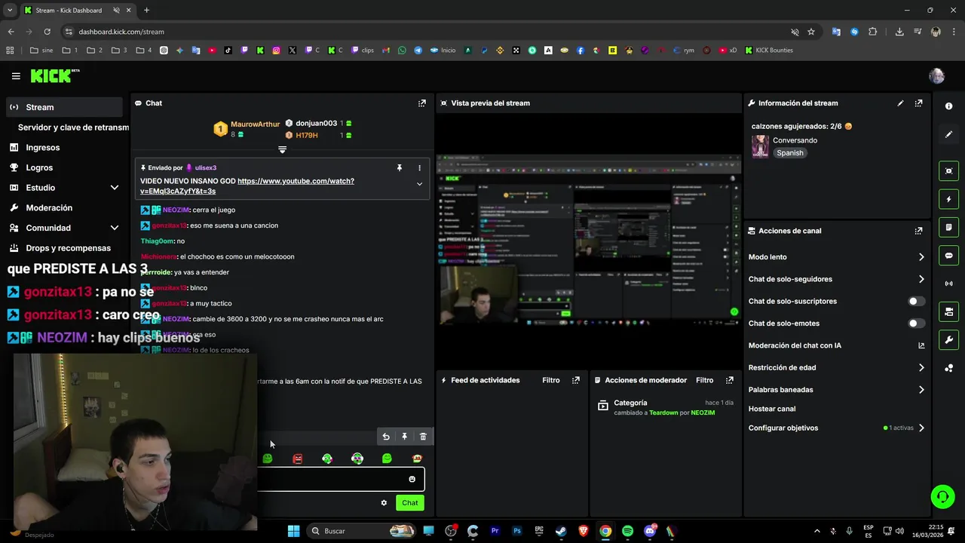Toggle Chat de solo-suscriptores switch
This screenshot has width=965, height=543.
coord(916,301)
